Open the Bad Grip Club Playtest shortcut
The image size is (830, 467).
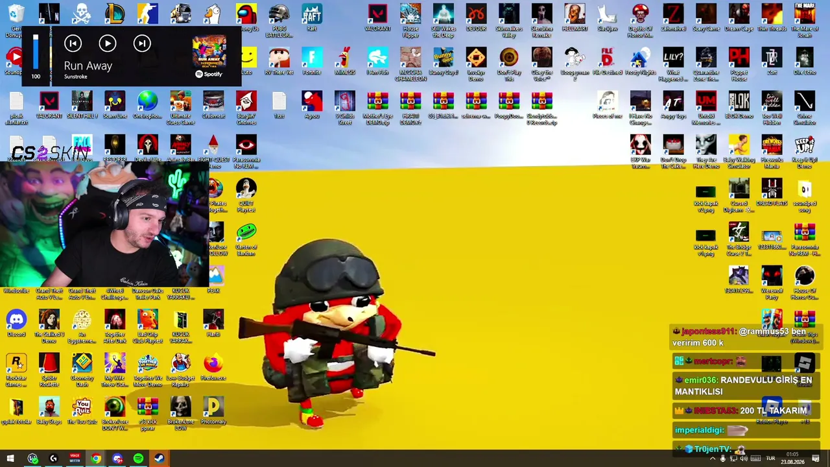pos(147,326)
